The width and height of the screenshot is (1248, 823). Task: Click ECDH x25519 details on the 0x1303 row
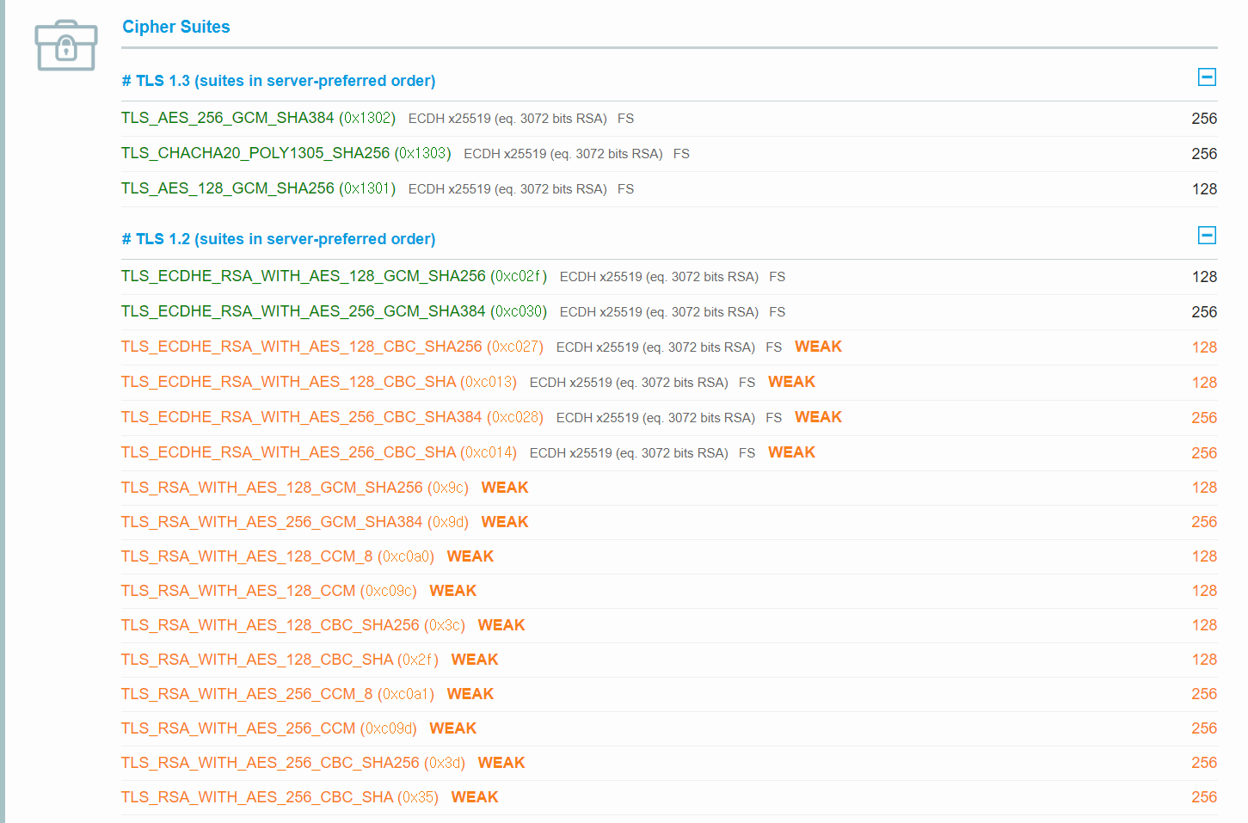[563, 154]
